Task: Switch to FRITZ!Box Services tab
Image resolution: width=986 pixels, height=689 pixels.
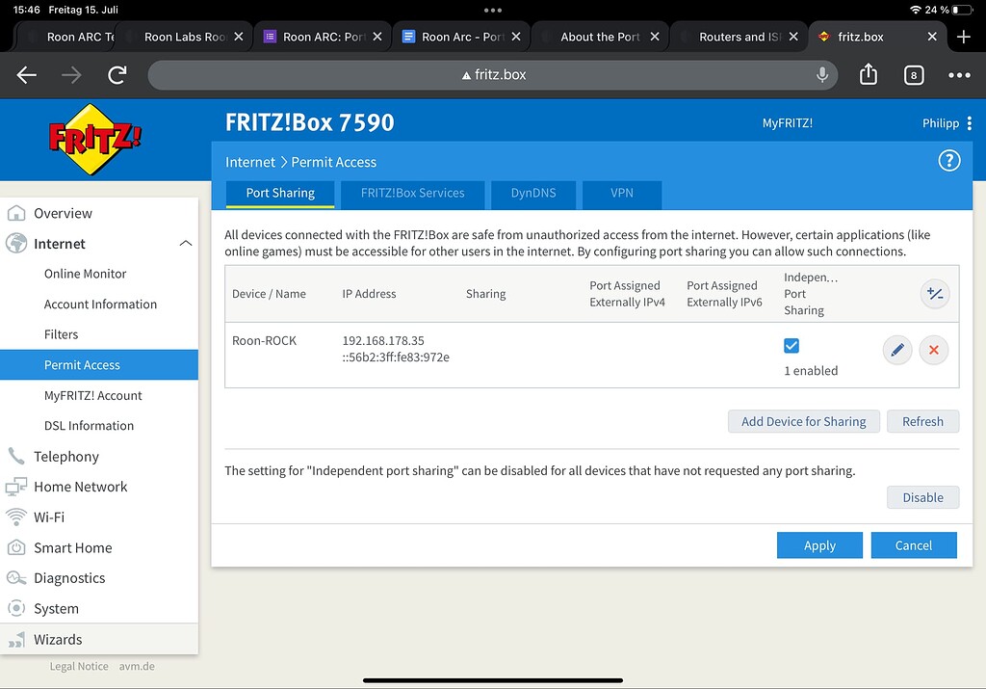Action: [412, 193]
